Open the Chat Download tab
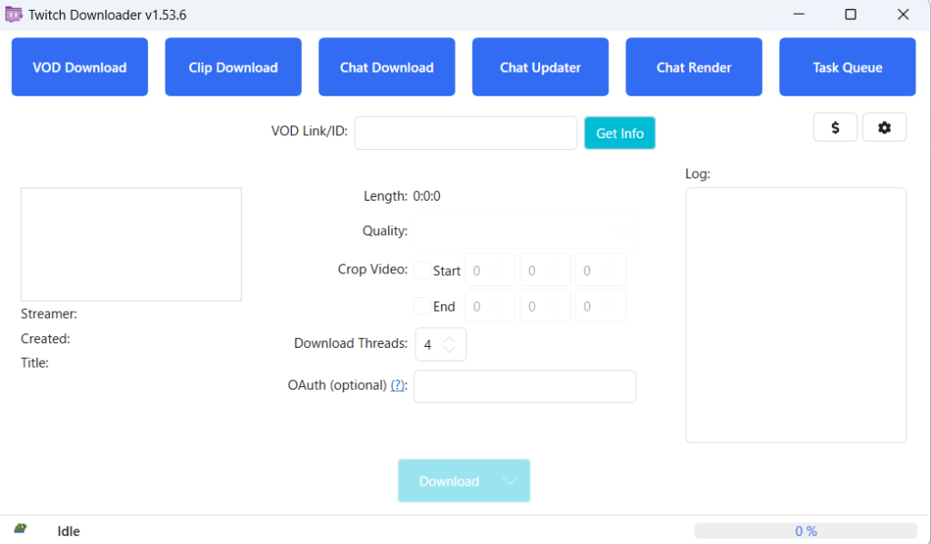The width and height of the screenshot is (931, 544). 386,67
